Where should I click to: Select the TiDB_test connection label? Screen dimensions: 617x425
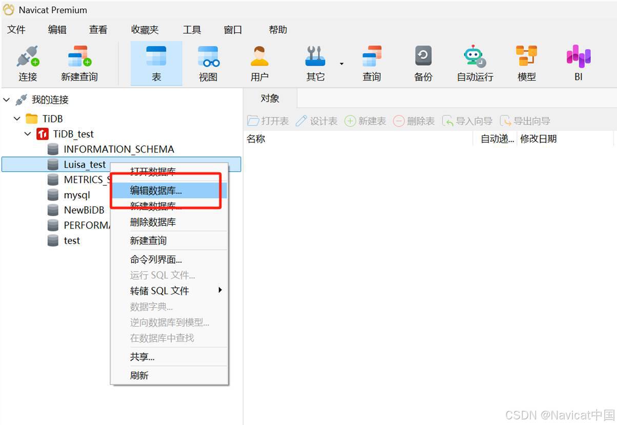73,134
